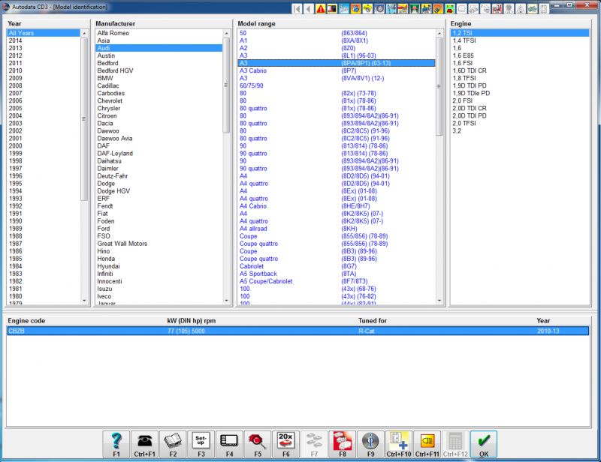Select manufacturer Great Wall Motors
601x462 pixels.
(x=159, y=244)
